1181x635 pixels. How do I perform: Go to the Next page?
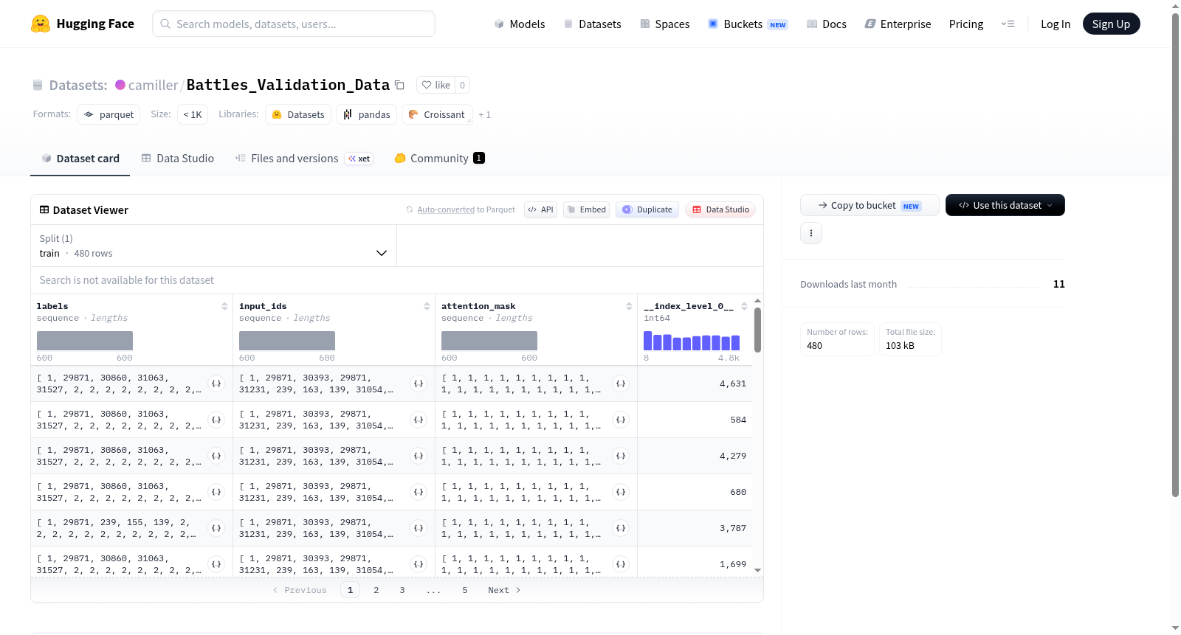click(504, 590)
